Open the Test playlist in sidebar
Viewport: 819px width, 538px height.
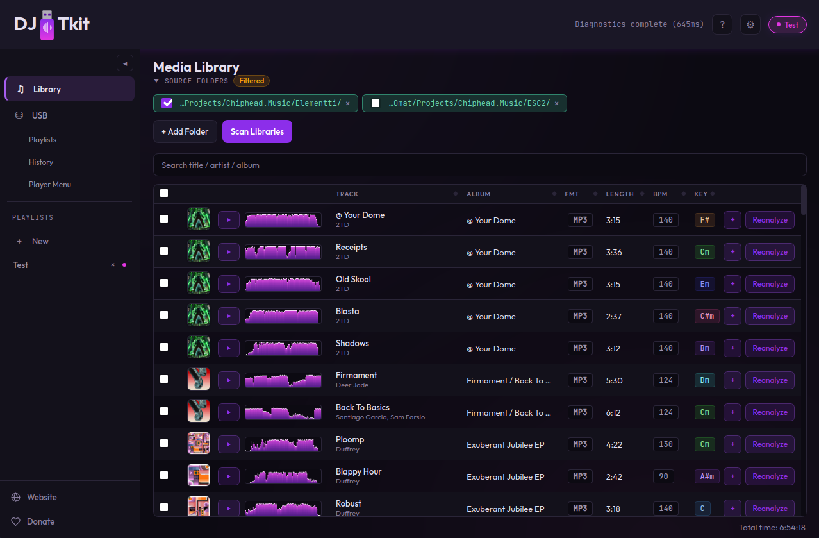(x=21, y=265)
